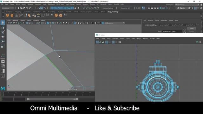Open the shelf gear options menu
The image size is (203, 114).
(3, 16)
